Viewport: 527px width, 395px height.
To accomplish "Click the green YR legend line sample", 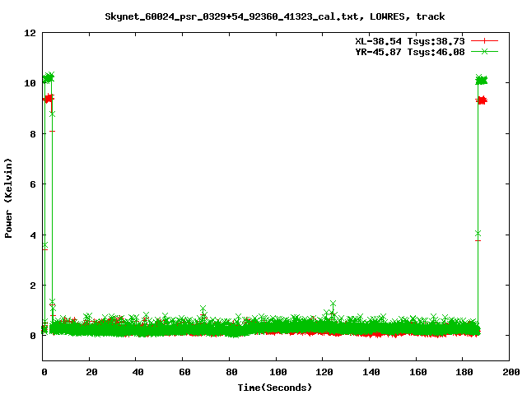I will point(484,51).
